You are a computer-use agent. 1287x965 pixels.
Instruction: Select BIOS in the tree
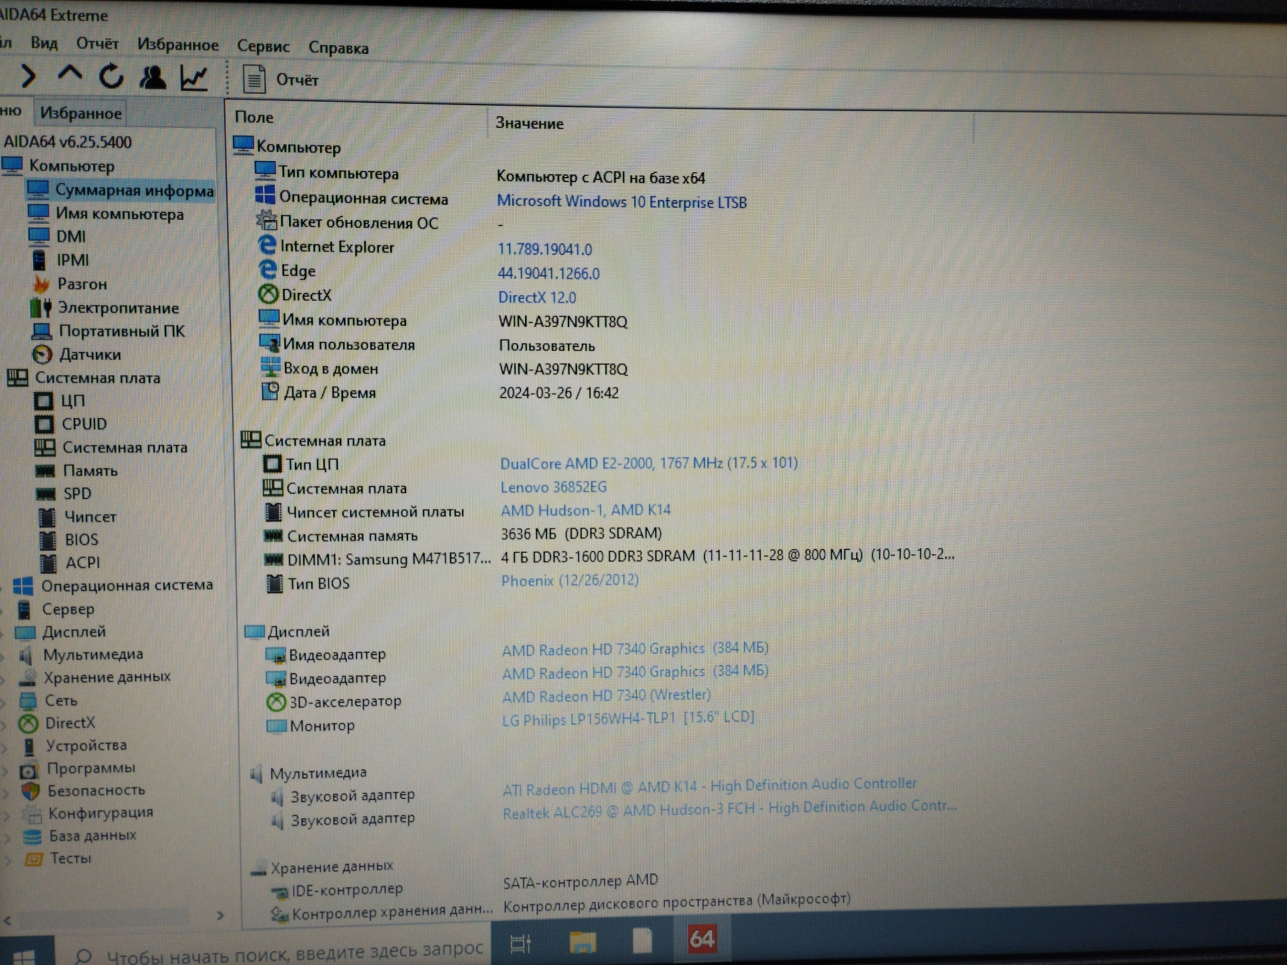(82, 539)
